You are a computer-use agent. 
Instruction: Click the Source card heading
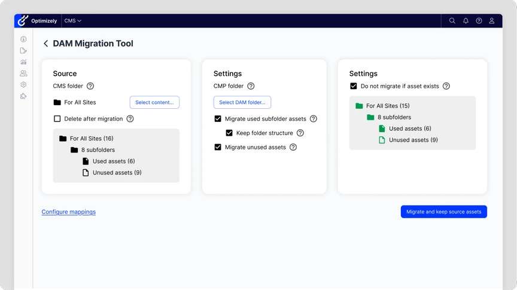pyautogui.click(x=65, y=74)
